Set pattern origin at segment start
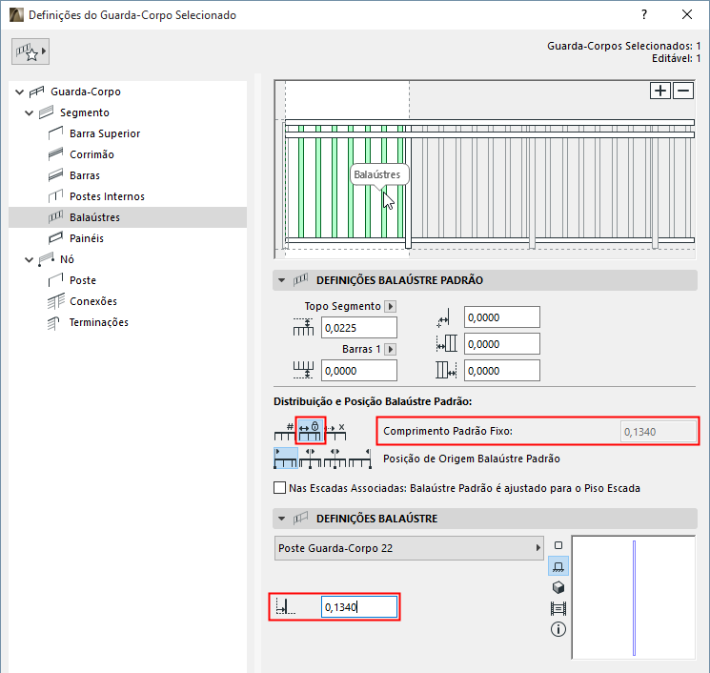 point(286,459)
